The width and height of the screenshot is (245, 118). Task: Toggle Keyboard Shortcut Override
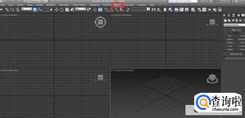coord(100,10)
